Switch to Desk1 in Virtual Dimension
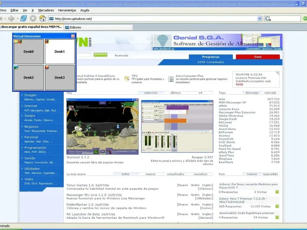Screen dimensions: 307x230 (x=60, y=52)
